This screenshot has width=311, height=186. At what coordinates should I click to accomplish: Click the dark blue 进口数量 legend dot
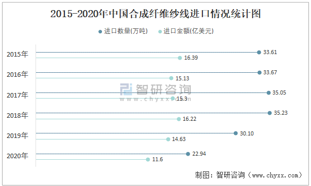100,32
